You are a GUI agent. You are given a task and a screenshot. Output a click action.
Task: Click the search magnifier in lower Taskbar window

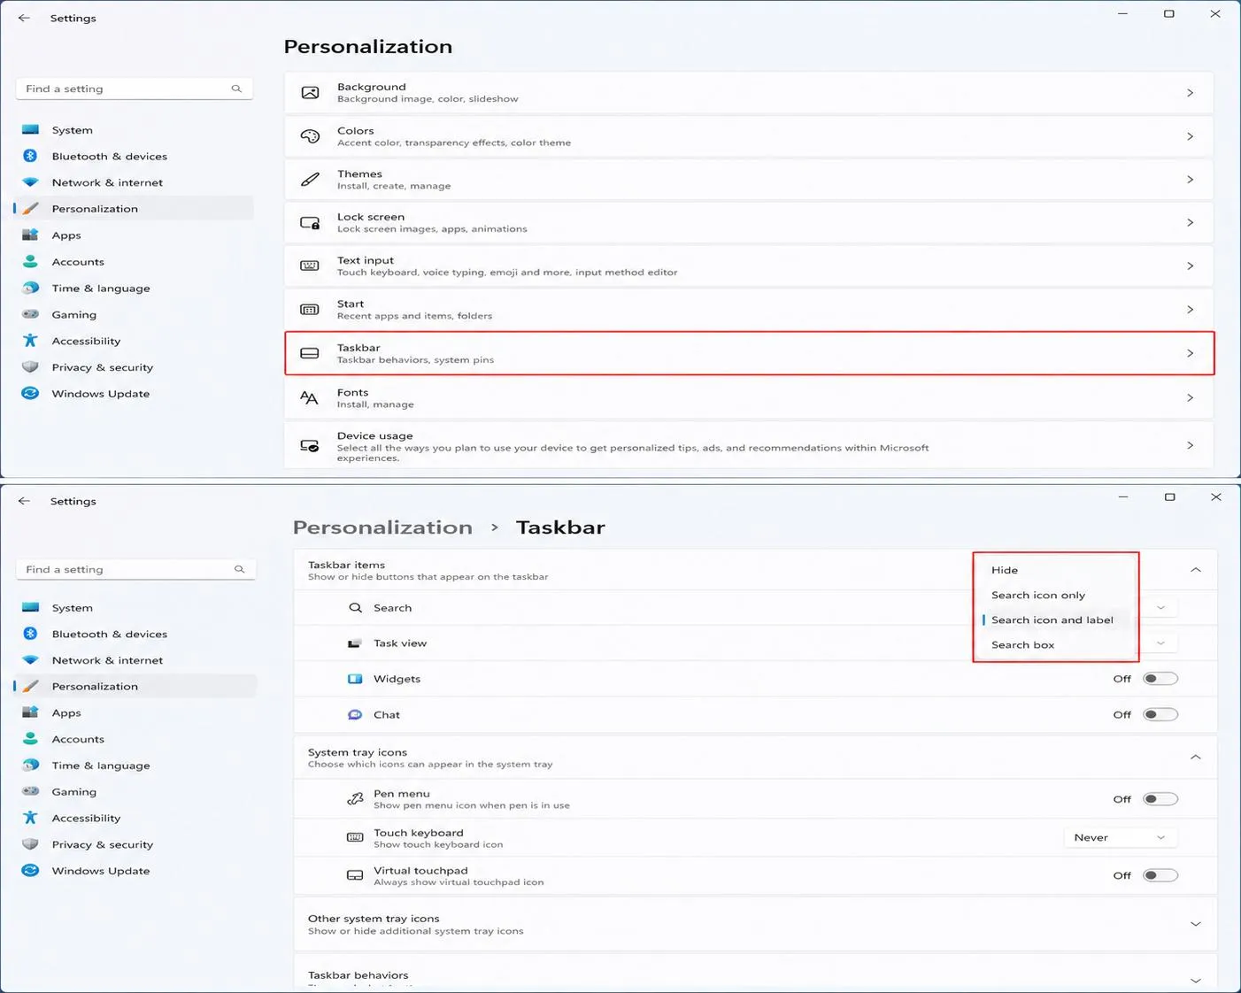point(239,569)
